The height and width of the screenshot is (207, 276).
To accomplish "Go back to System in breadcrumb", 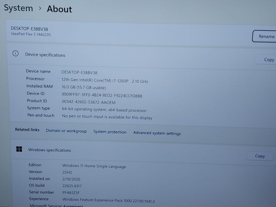I will coord(18,8).
